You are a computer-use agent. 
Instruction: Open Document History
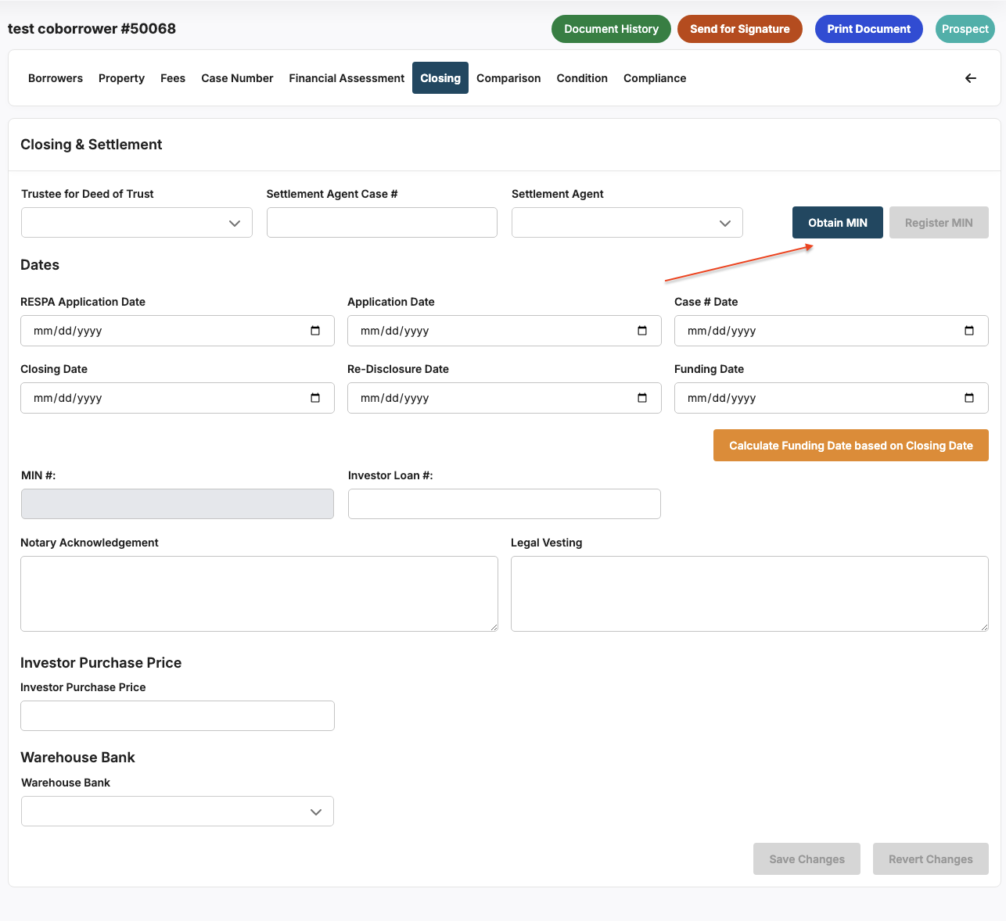point(611,29)
